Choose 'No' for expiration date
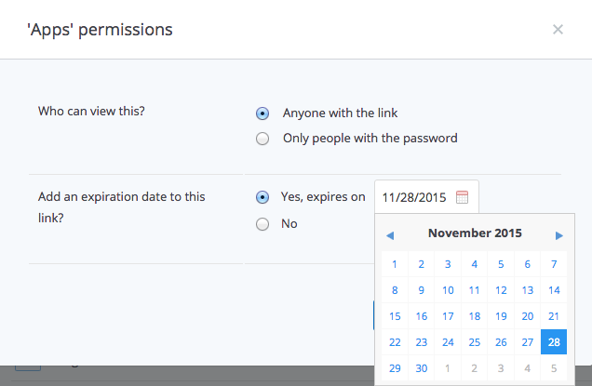The height and width of the screenshot is (386, 592). [262, 223]
